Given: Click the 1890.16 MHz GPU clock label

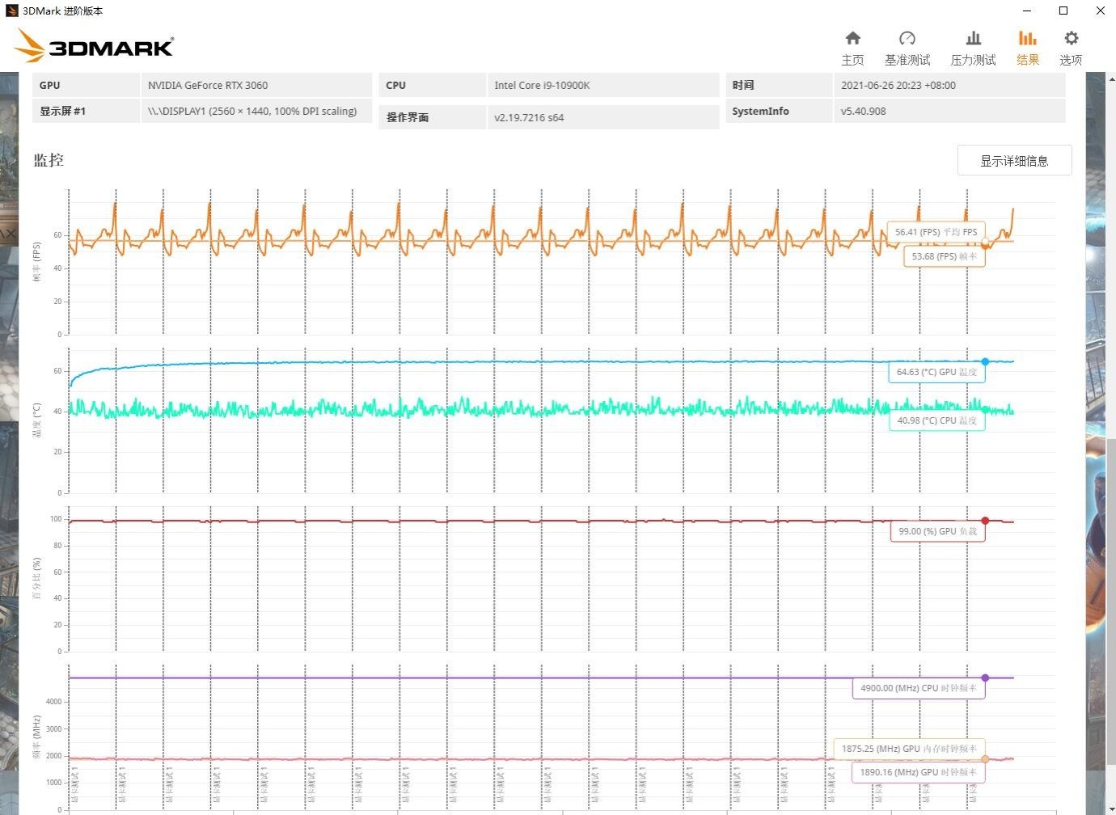Looking at the screenshot, I should pyautogui.click(x=918, y=772).
